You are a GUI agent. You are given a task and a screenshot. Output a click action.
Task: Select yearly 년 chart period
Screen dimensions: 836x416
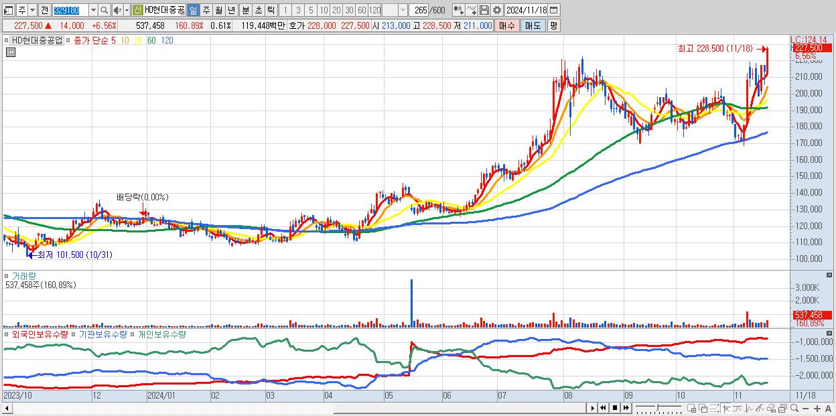[x=231, y=10]
